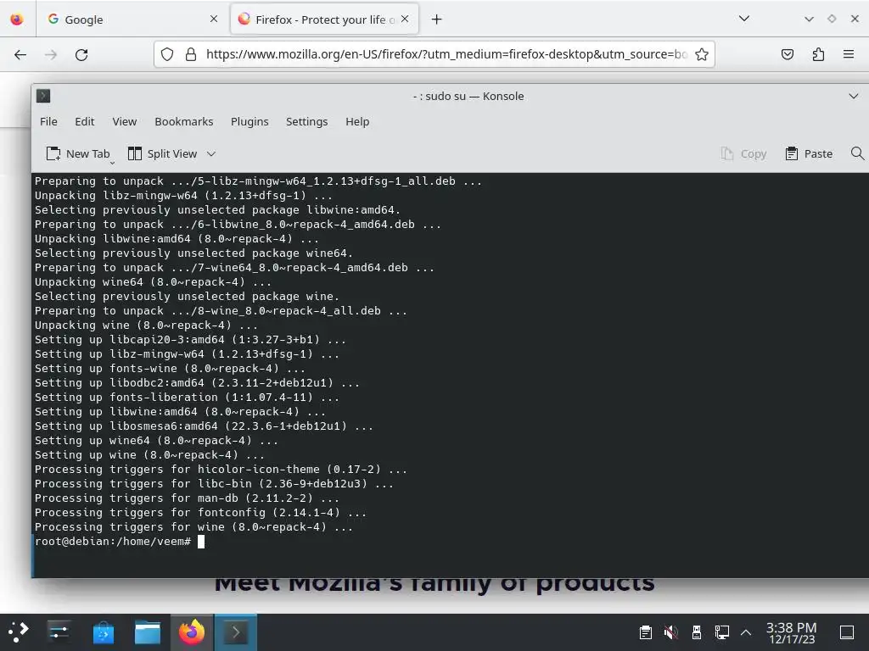This screenshot has height=651, width=869.
Task: Open a new Firefox tab with plus button
Action: tap(437, 19)
